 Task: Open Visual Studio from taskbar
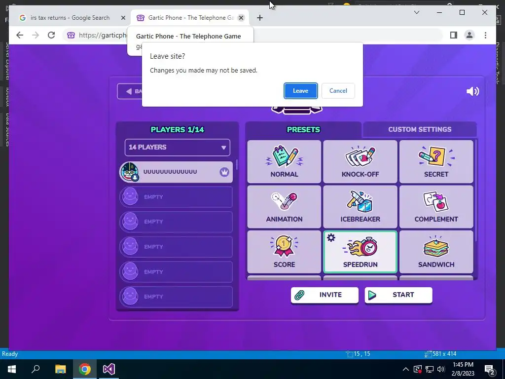tap(109, 369)
